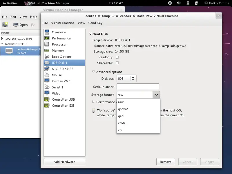This screenshot has width=232, height=174.
Task: Click the Video monitor icon
Action: (x=47, y=93)
